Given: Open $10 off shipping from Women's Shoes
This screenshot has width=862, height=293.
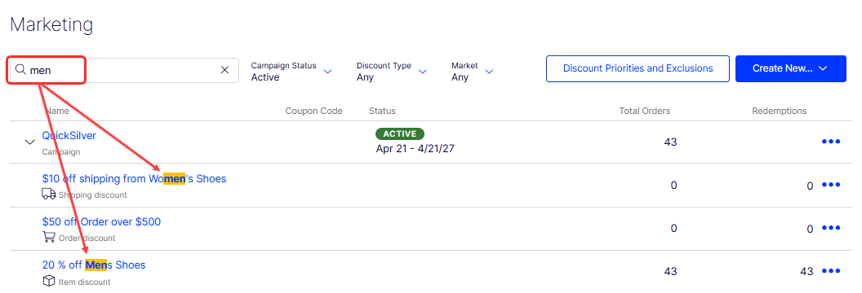Looking at the screenshot, I should (x=134, y=178).
